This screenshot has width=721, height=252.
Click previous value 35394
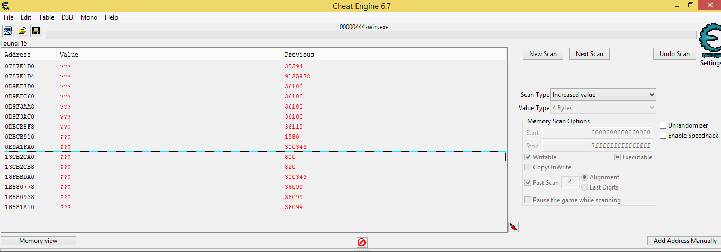[293, 67]
